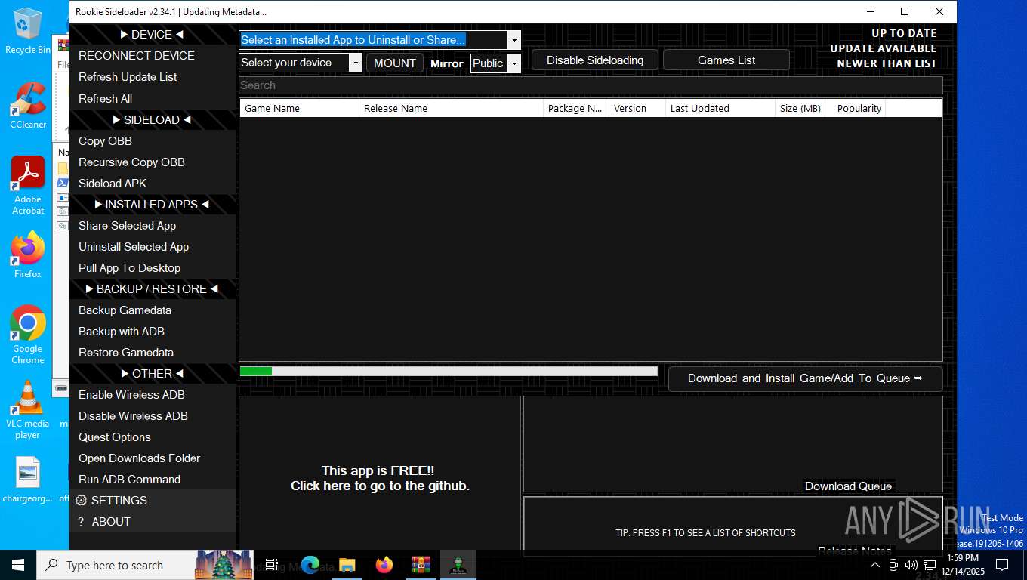Filter by NEWER THAN LIST label
This screenshot has width=1027, height=580.
point(887,63)
